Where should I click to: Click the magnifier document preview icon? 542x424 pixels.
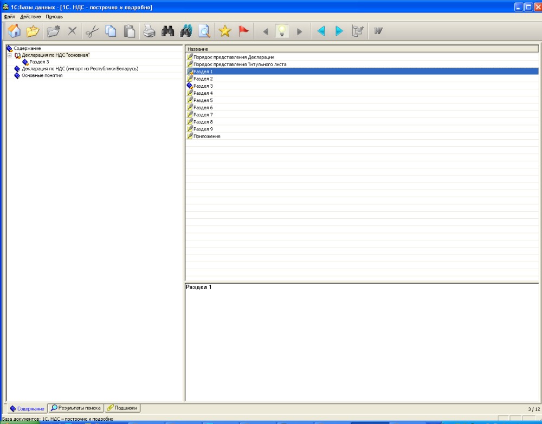(x=204, y=31)
